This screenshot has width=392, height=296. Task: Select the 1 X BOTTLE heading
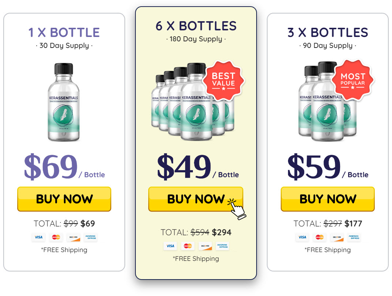click(x=64, y=33)
